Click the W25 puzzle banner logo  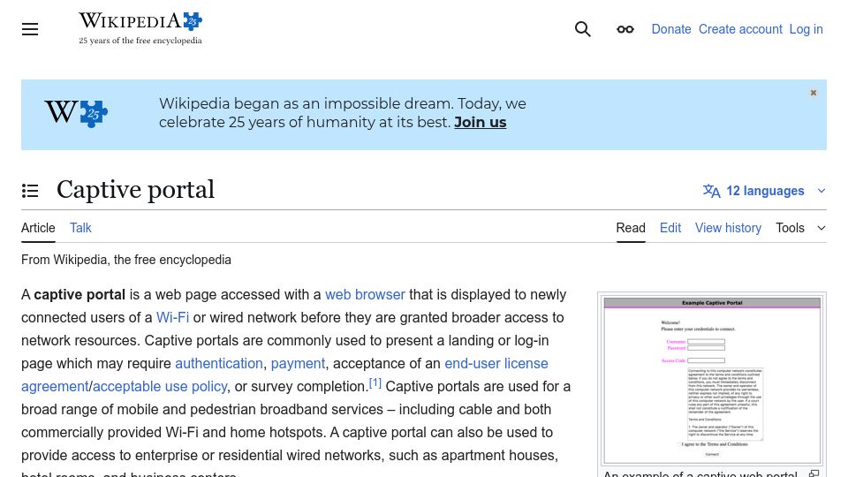76,114
